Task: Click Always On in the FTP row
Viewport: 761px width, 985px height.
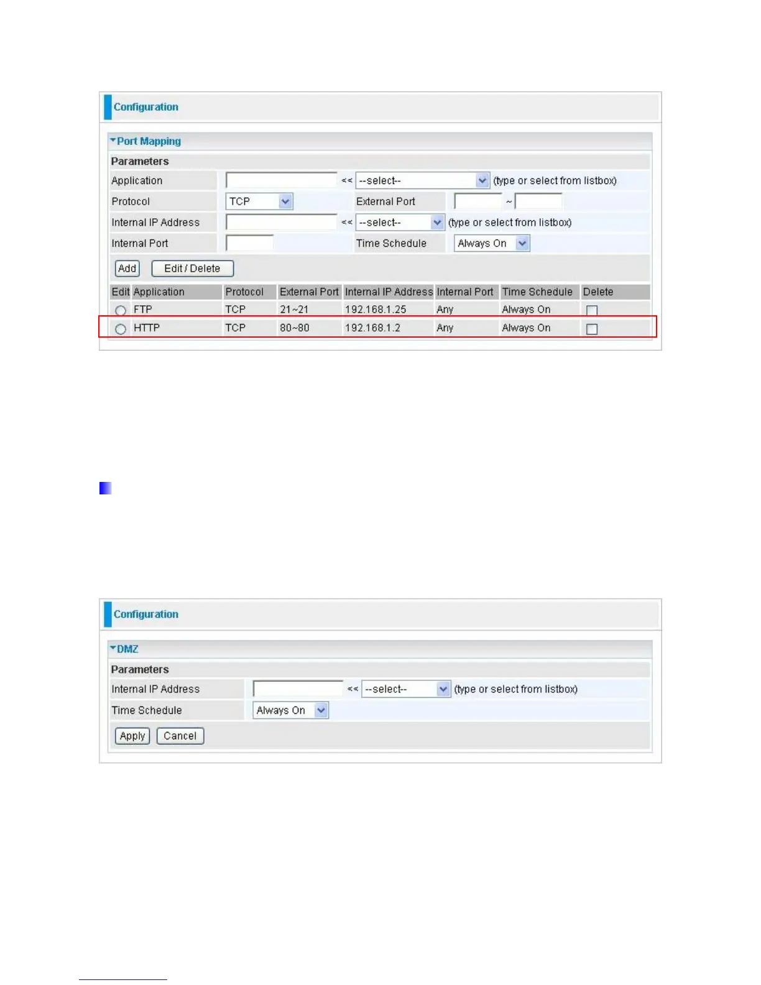Action: point(527,310)
